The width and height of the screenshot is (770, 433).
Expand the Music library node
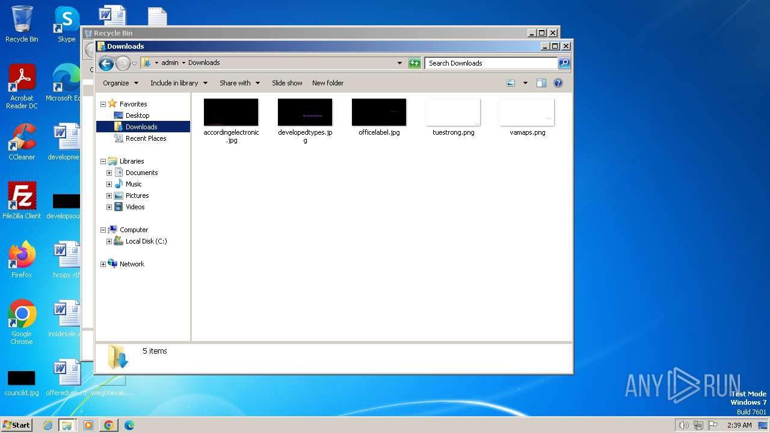109,184
